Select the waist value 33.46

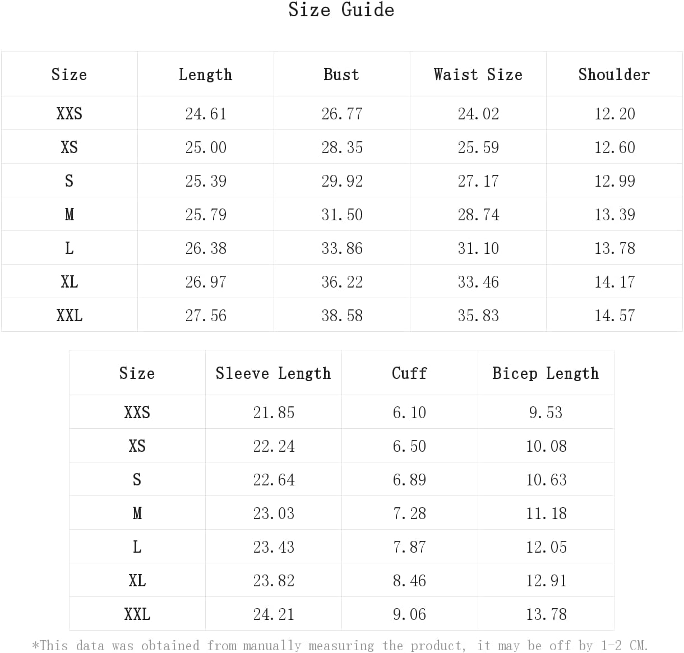(x=478, y=282)
